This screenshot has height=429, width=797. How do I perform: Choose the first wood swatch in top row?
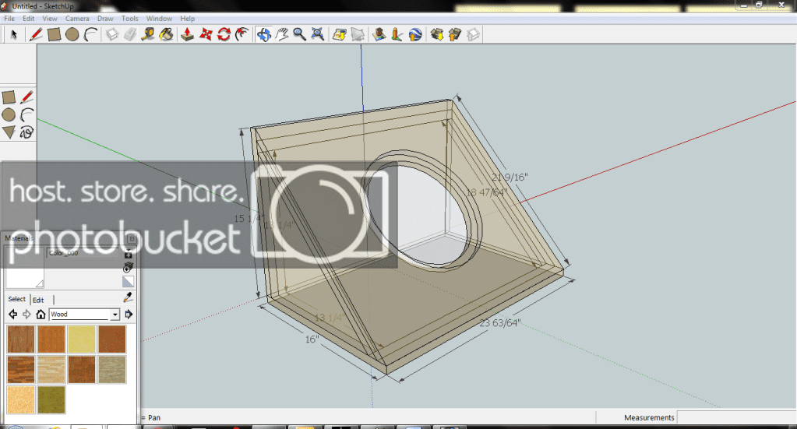(x=21, y=339)
